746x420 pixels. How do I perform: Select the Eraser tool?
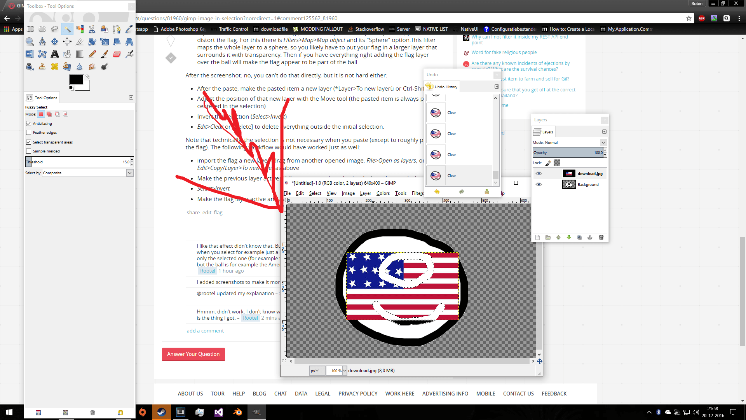[117, 54]
